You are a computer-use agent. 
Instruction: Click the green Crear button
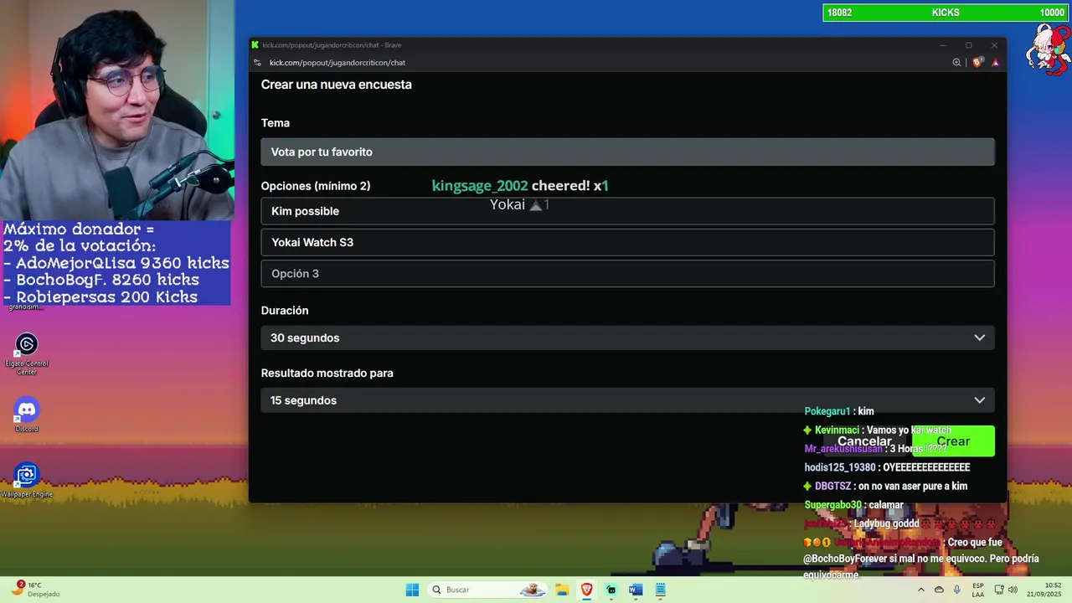click(x=953, y=441)
